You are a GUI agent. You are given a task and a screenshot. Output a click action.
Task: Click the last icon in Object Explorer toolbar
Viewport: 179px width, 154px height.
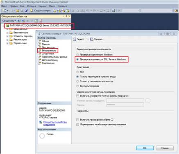coord(41,21)
